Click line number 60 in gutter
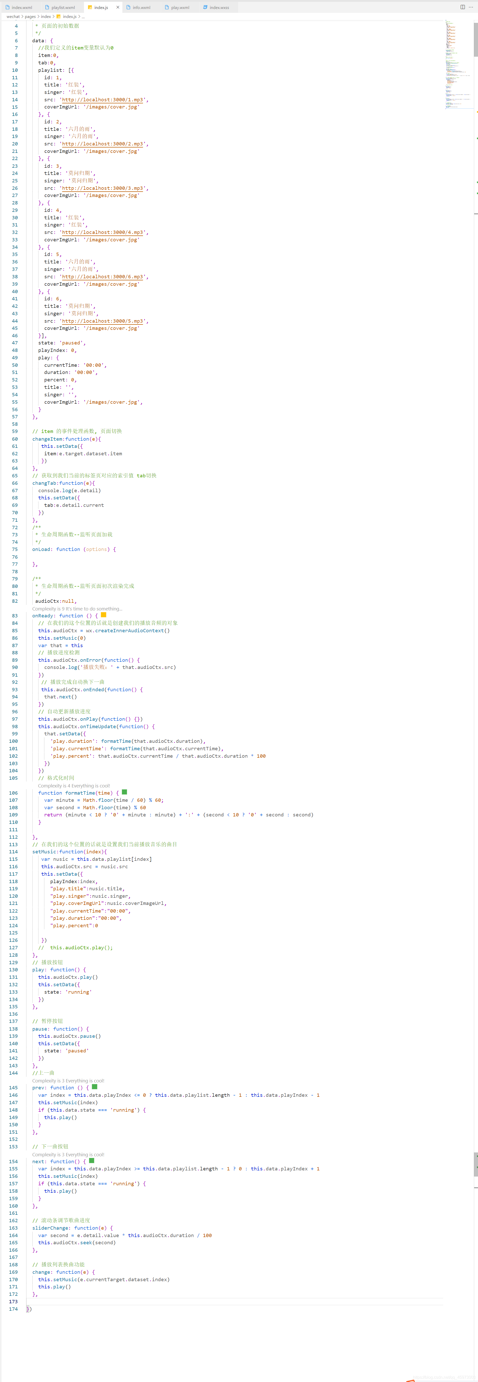The width and height of the screenshot is (478, 1382). click(14, 439)
